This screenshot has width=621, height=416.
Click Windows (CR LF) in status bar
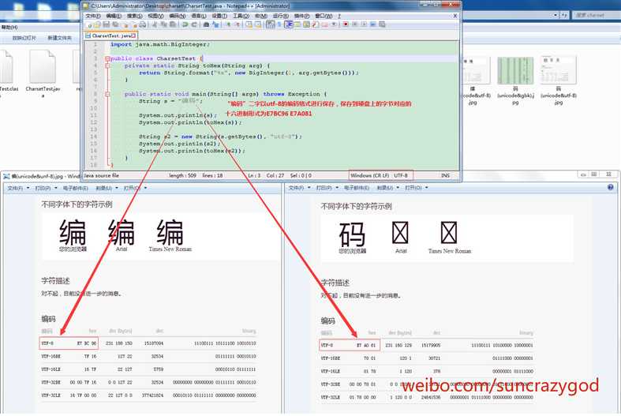pyautogui.click(x=369, y=175)
